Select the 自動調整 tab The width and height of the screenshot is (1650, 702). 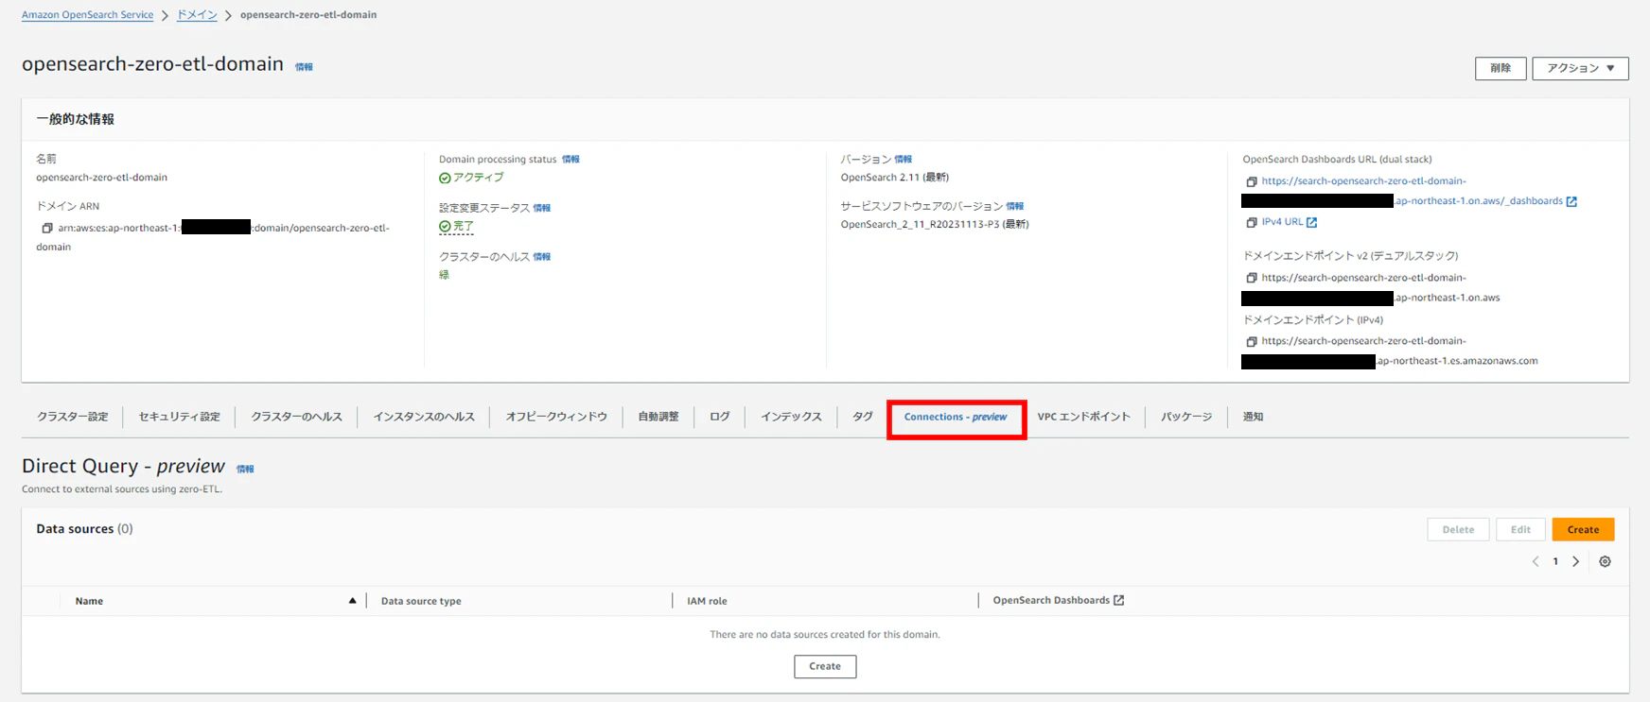pos(658,417)
